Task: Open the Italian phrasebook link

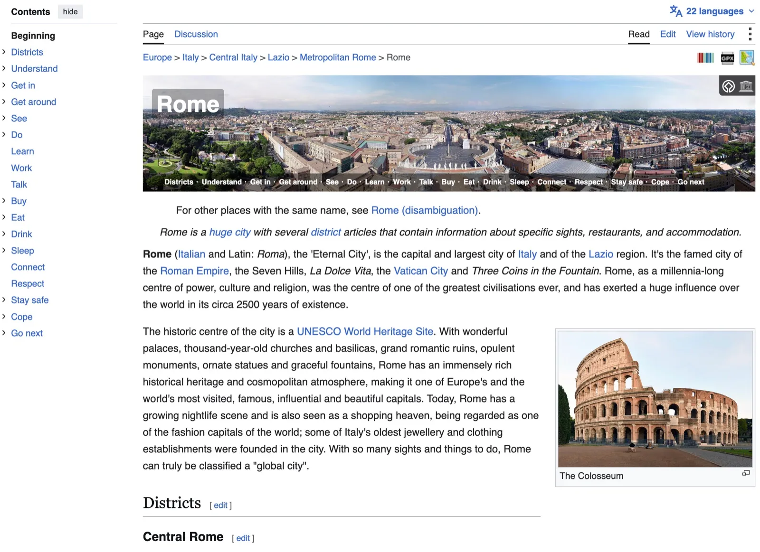Action: point(192,254)
